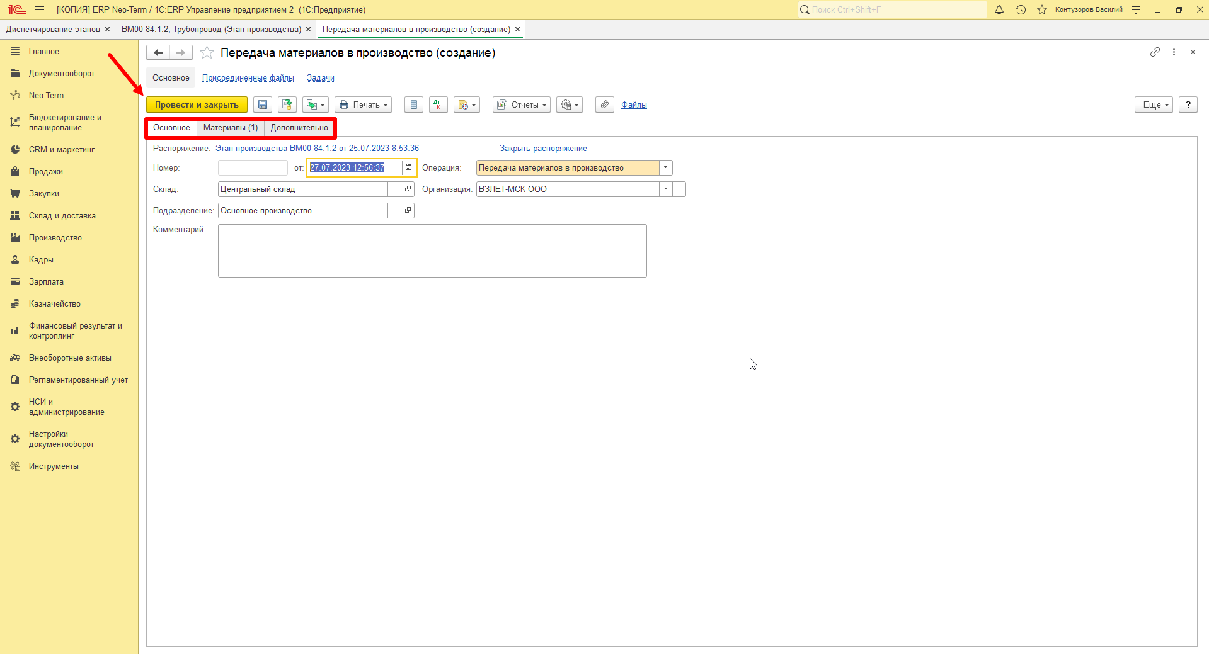Switch to the Дополнительно tab
Viewport: 1209px width, 654px height.
coord(299,127)
